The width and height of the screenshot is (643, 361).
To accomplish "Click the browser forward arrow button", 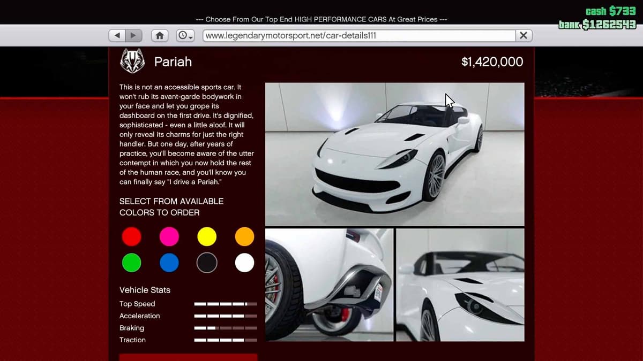I will (x=133, y=35).
